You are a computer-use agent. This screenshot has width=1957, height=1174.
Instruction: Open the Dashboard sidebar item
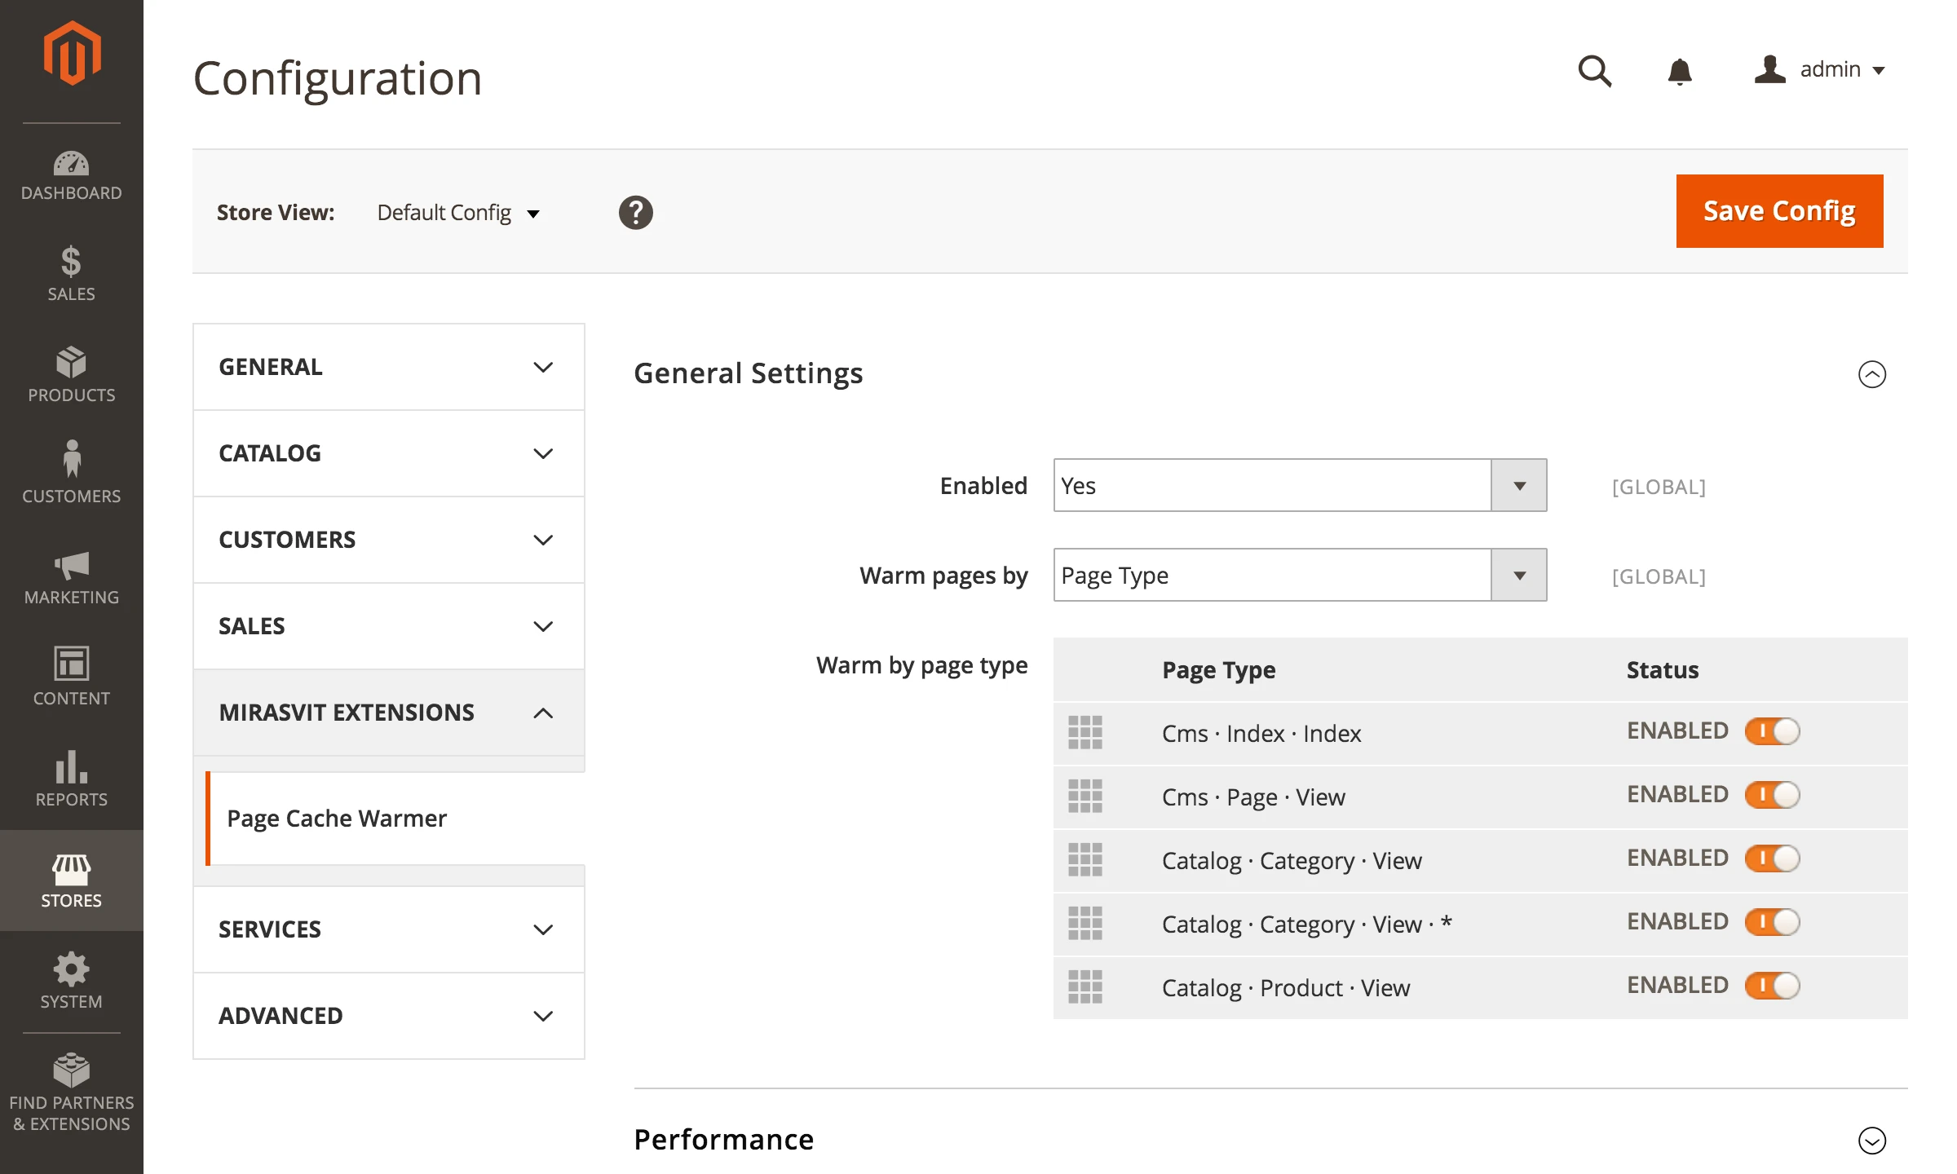(x=72, y=174)
